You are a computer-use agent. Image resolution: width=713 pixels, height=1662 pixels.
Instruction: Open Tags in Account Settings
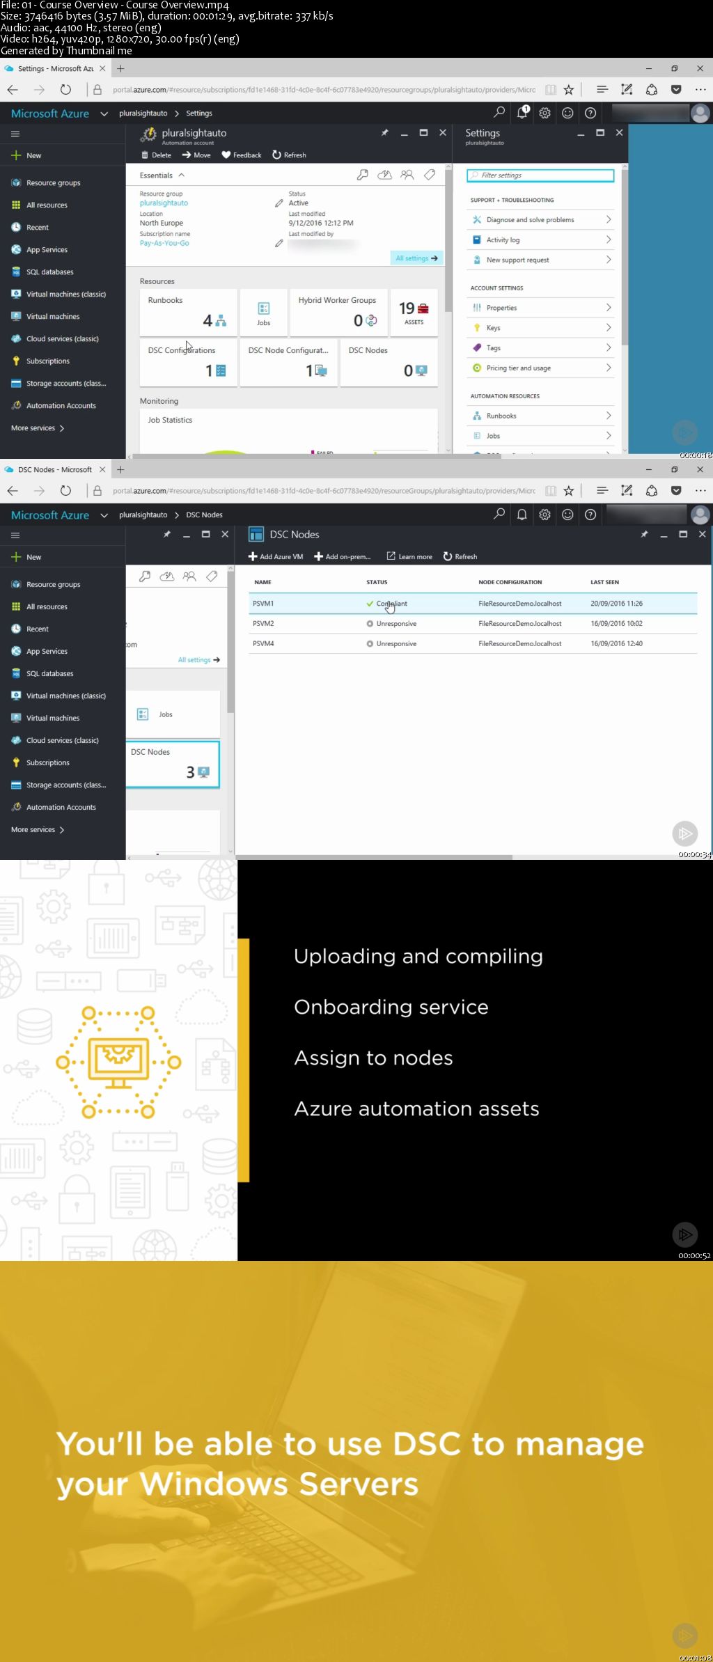(x=541, y=347)
